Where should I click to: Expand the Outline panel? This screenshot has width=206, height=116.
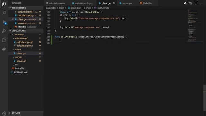pos(26,113)
